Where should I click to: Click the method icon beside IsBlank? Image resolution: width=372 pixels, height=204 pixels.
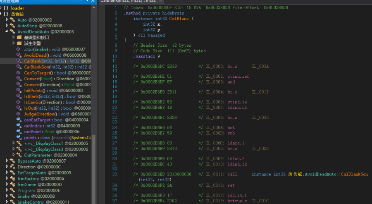(19, 96)
